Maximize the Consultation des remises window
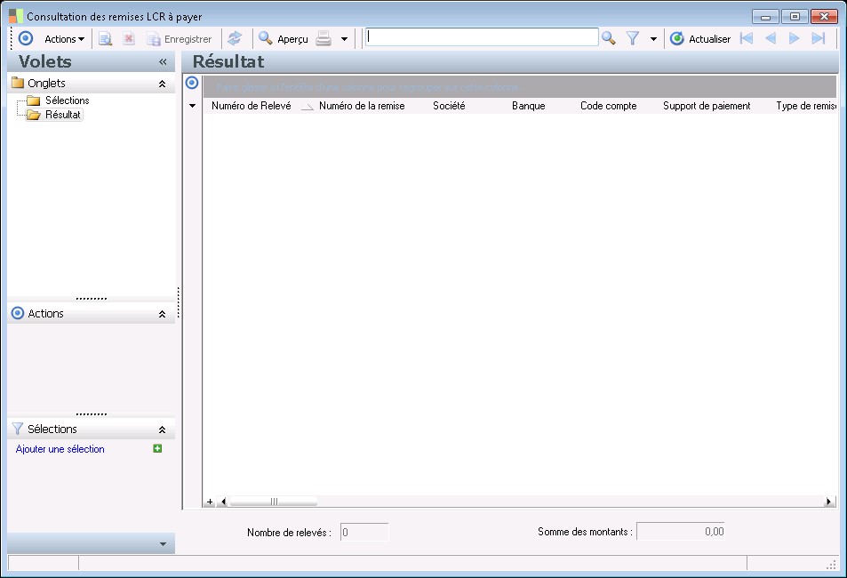847x578 pixels. click(x=795, y=17)
